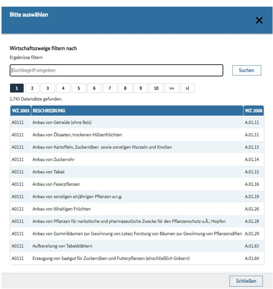Click the BESCHREIBUNG column header

pyautogui.click(x=49, y=111)
